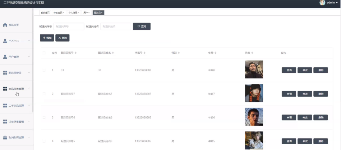Click phone number 13823888888
Viewport: 341px width, 150px height.
143,70
